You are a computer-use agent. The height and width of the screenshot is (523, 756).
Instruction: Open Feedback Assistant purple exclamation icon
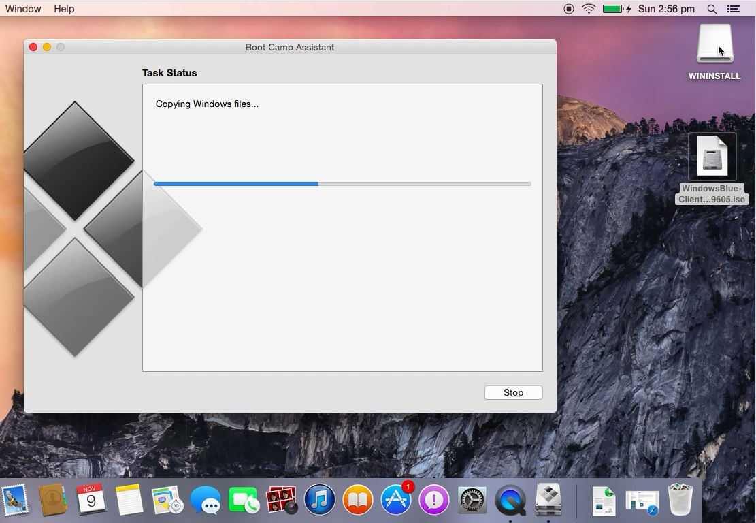[434, 500]
